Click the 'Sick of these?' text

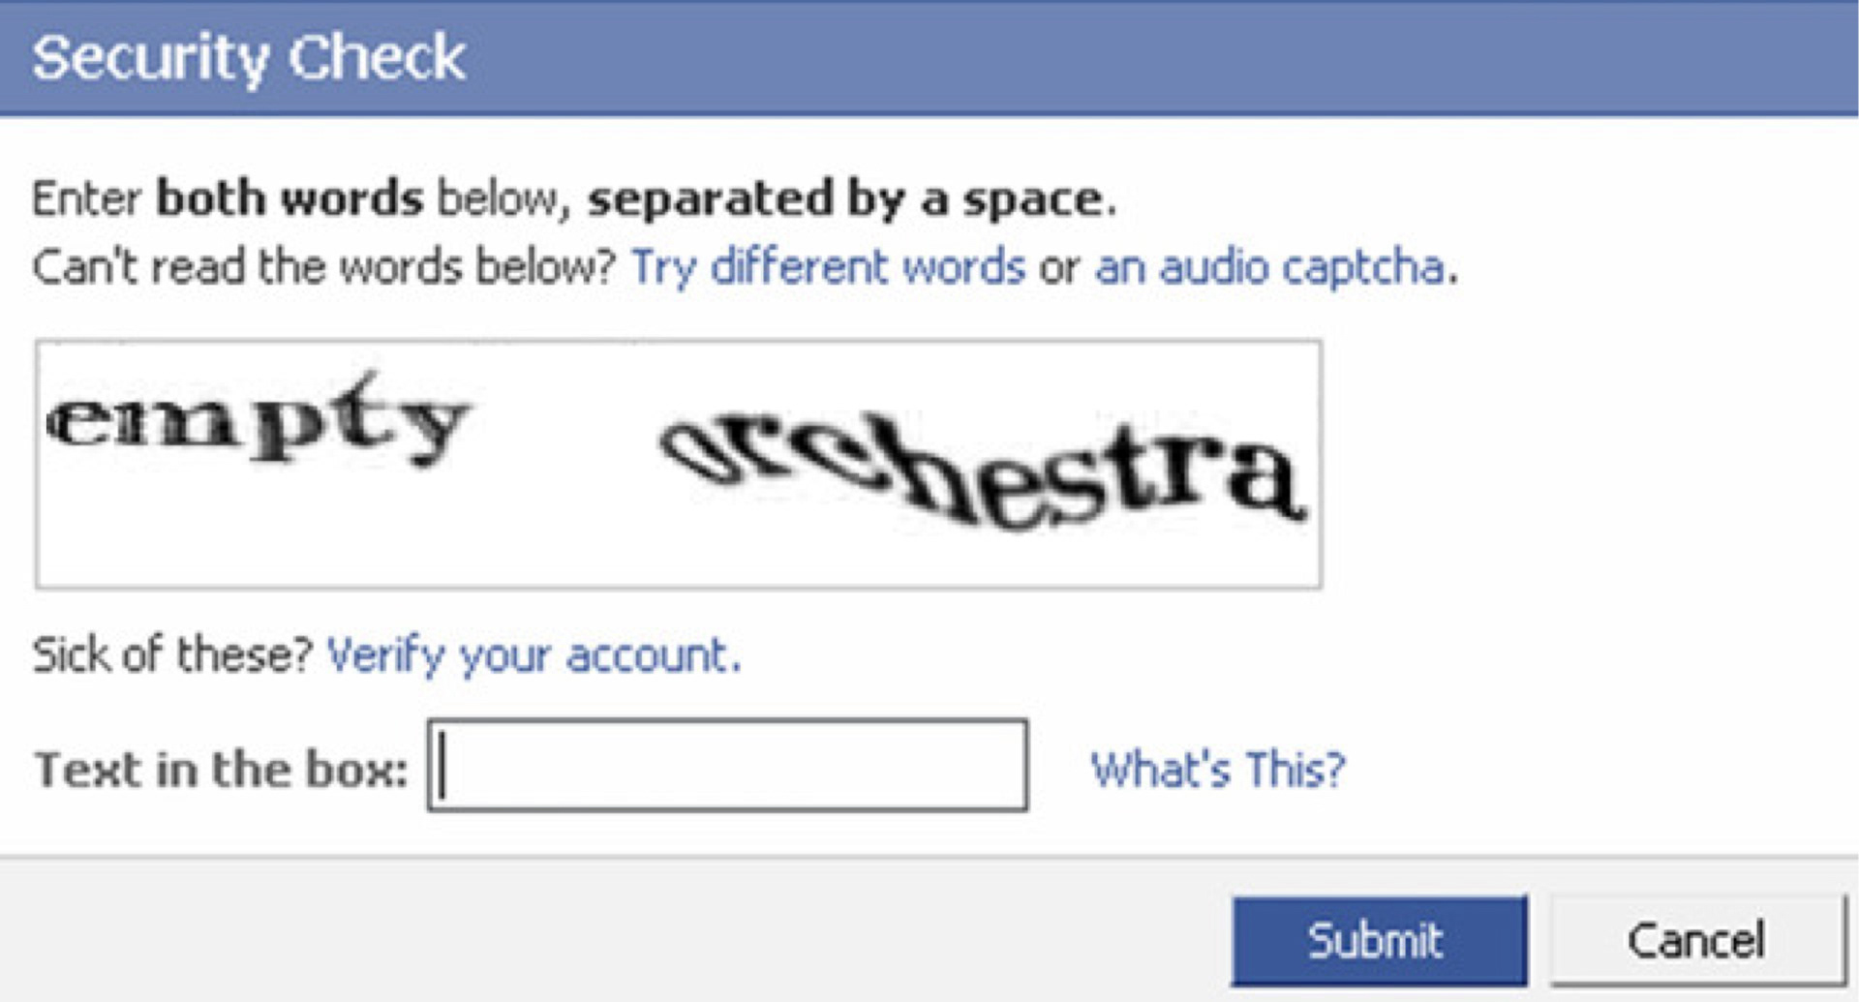(172, 655)
